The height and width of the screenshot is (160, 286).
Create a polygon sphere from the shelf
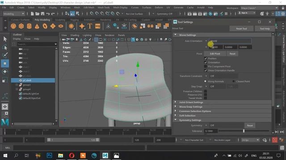[x=13, y=26]
